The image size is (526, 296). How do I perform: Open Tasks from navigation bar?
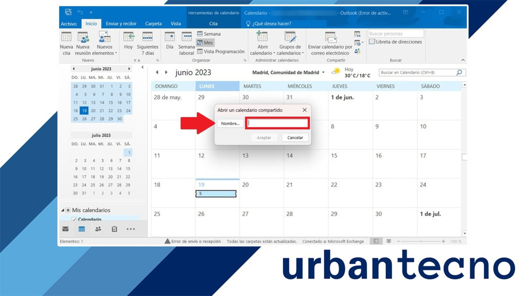point(114,229)
